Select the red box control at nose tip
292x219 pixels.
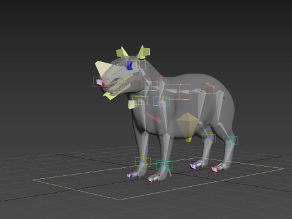coord(102,82)
